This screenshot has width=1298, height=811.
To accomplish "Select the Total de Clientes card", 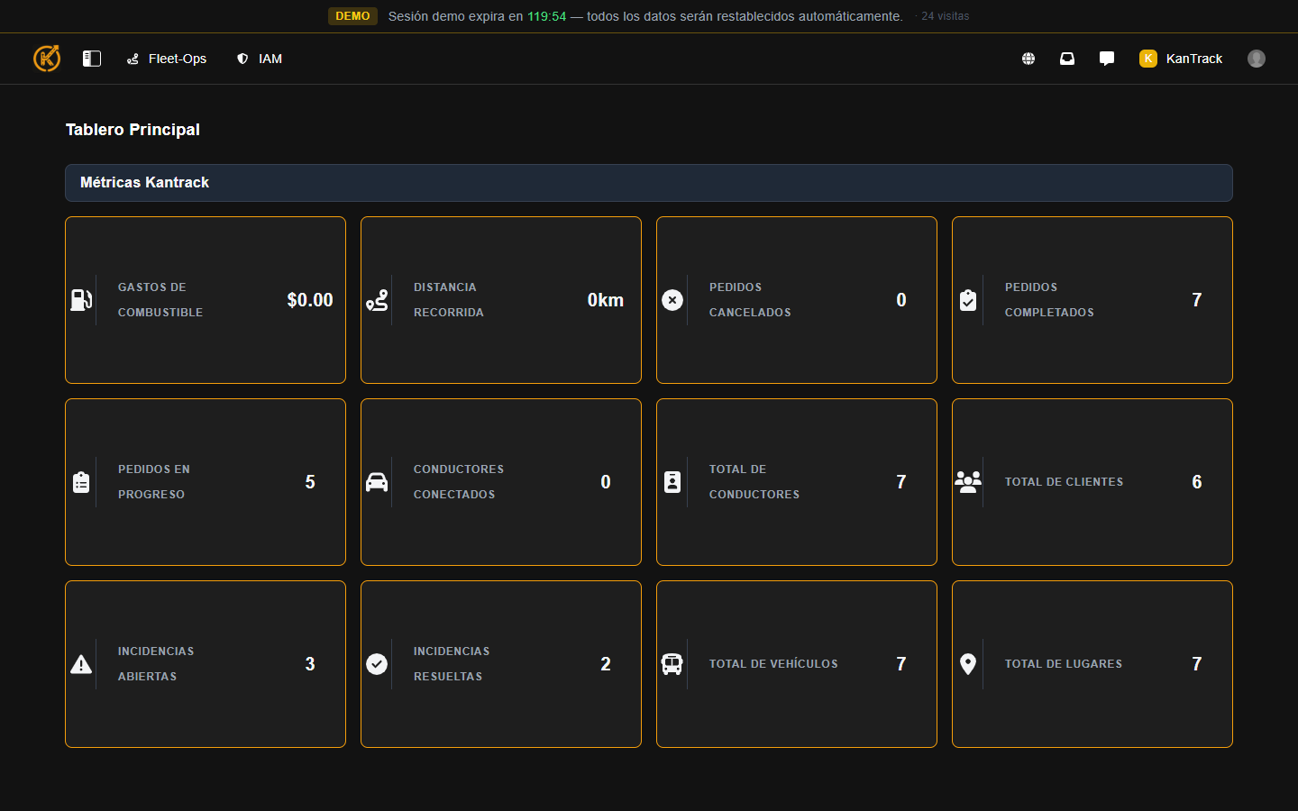I will 1092,482.
